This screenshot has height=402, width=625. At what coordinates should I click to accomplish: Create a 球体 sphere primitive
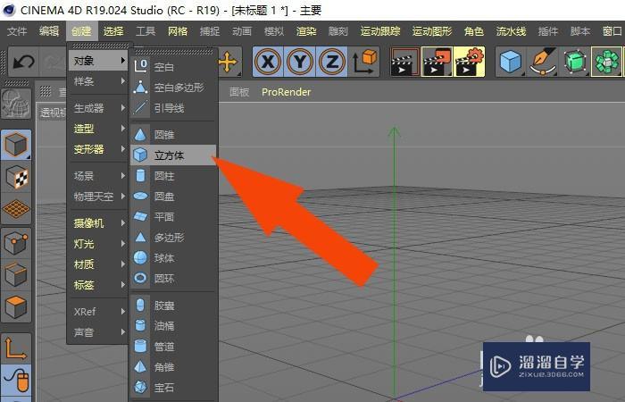click(174, 258)
